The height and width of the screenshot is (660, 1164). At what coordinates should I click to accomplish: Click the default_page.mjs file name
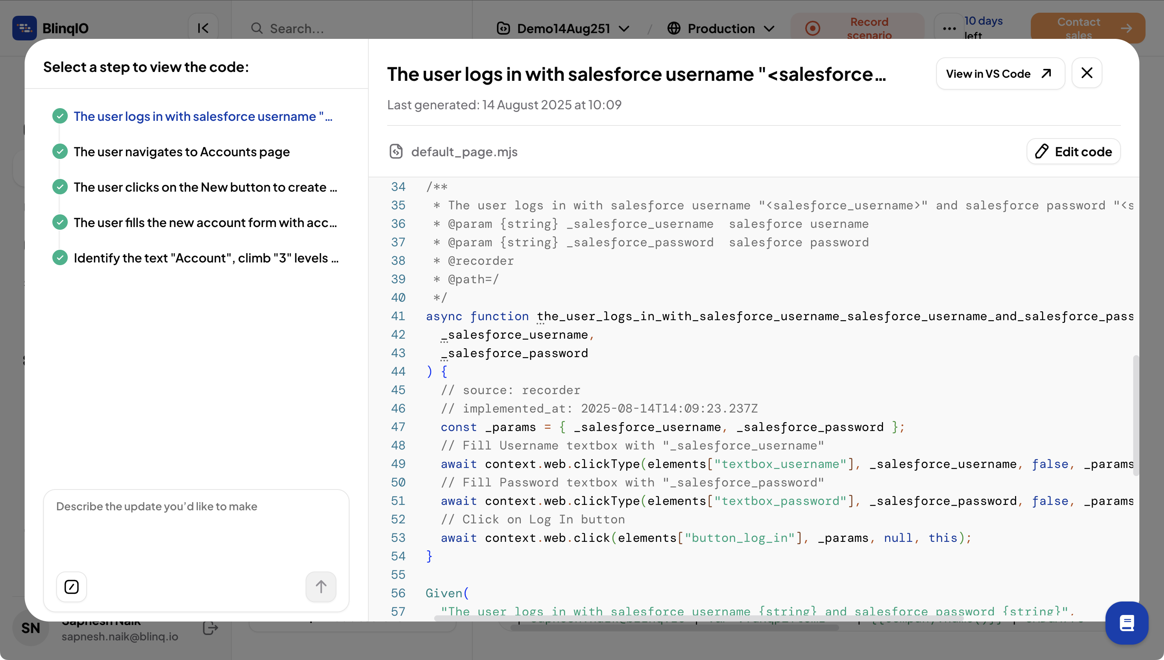[464, 152]
